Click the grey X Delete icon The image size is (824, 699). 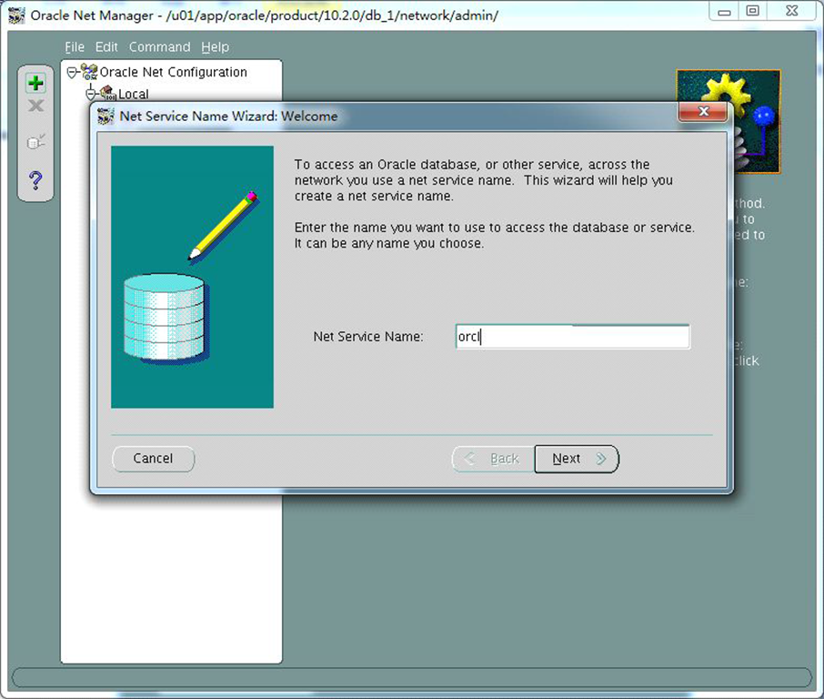tap(35, 106)
